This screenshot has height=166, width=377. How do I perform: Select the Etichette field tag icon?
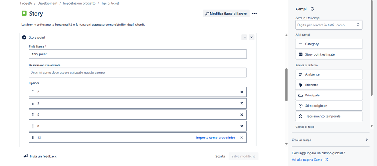300,85
